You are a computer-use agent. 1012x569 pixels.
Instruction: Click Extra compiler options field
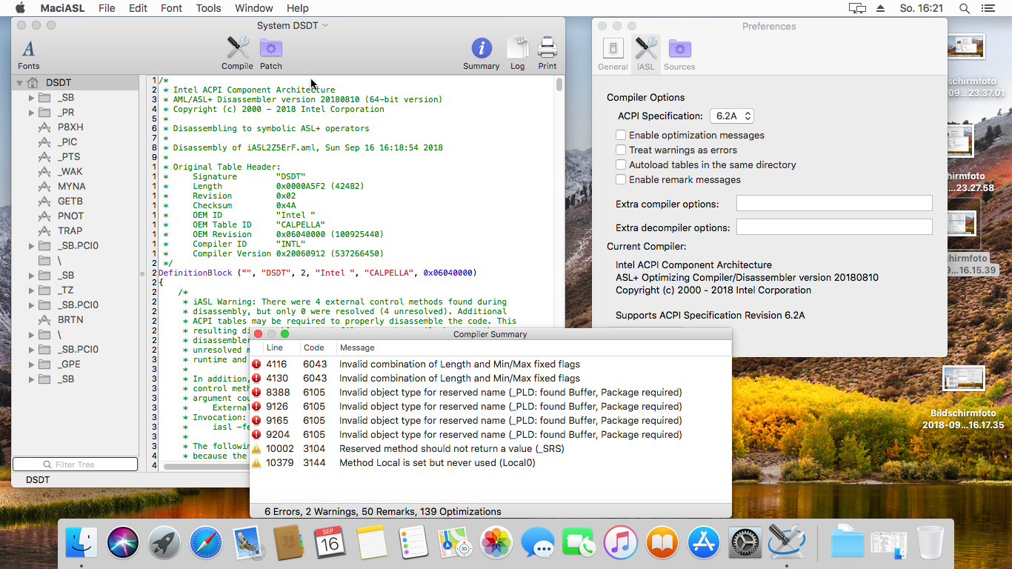(833, 204)
